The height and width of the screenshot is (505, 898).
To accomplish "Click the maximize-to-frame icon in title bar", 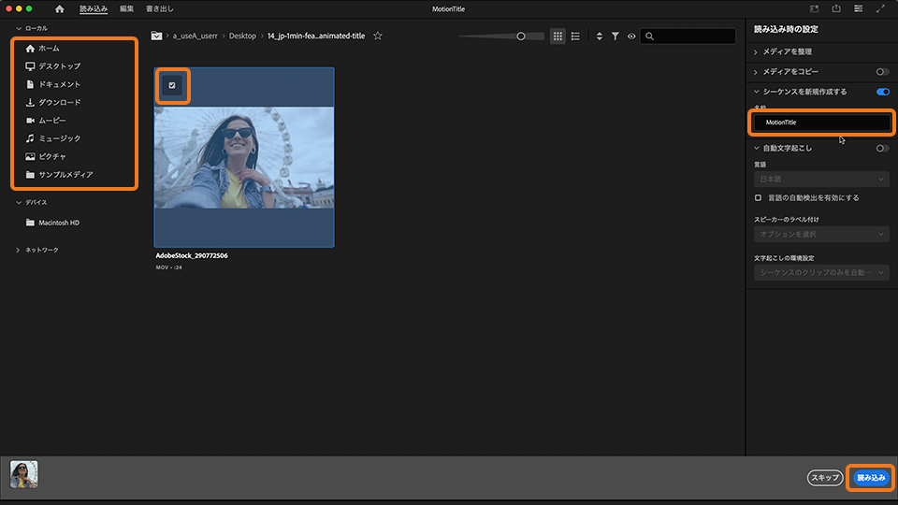I will pos(815,8).
